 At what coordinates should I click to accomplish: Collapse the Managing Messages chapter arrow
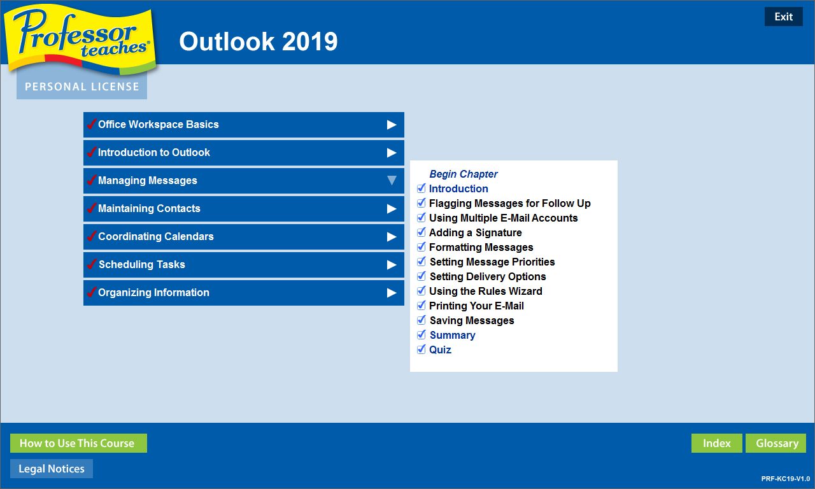click(392, 181)
